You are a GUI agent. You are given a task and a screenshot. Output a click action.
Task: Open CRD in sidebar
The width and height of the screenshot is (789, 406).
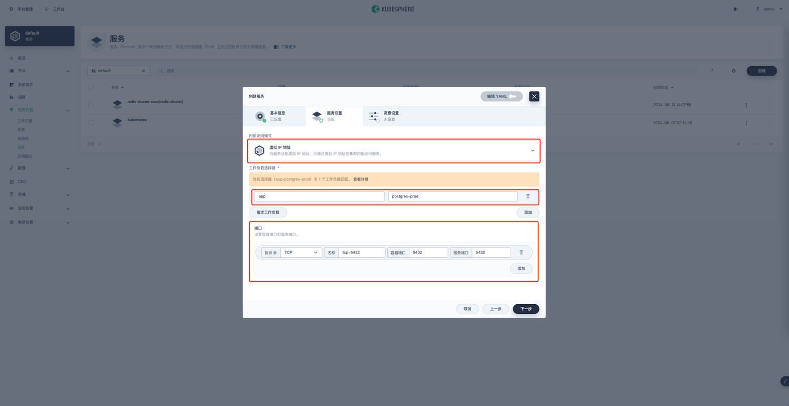tap(22, 182)
